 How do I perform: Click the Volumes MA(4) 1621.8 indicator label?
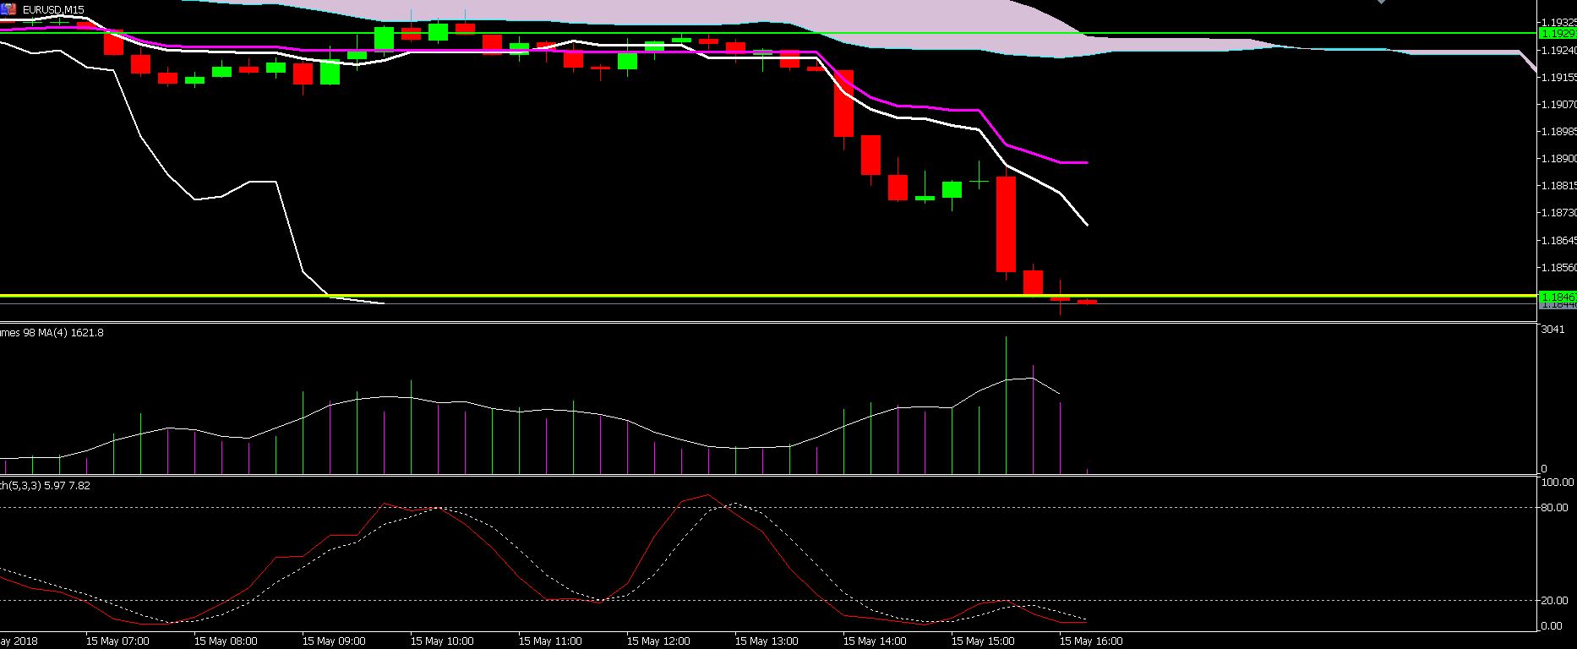[52, 333]
